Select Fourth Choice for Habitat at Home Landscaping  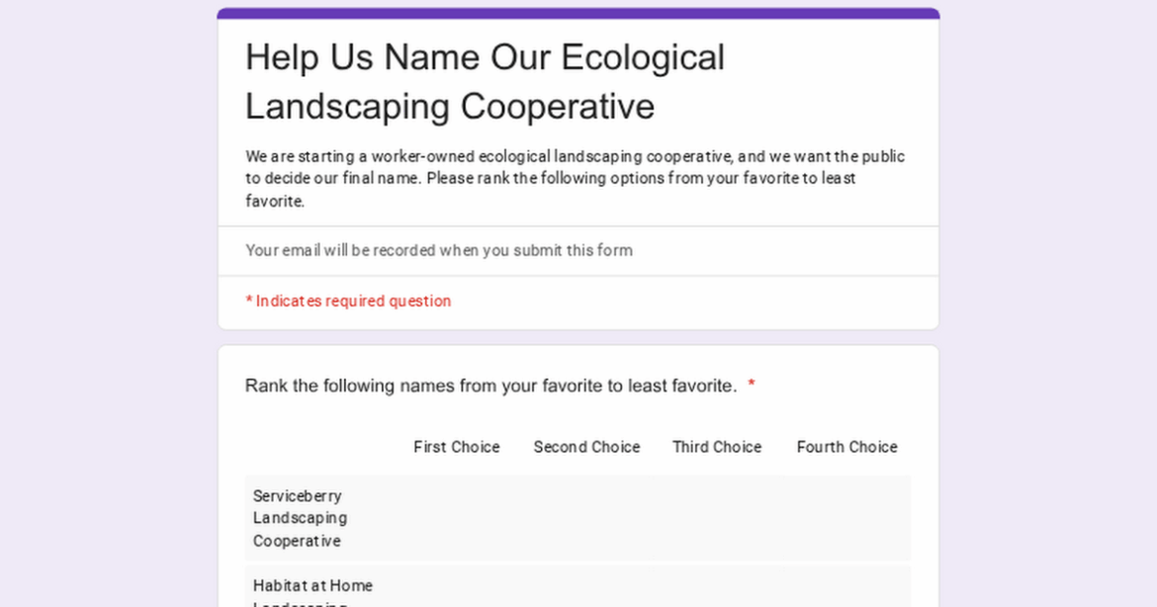(846, 598)
